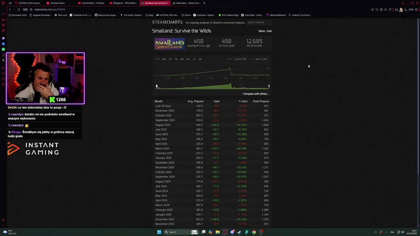The image size is (420, 236).
Task: Click the player play-triangle toolbar icon
Action: tap(386, 10)
